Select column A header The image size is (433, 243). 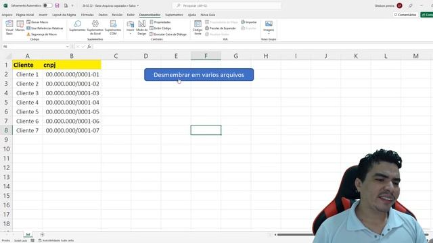[x=27, y=56]
